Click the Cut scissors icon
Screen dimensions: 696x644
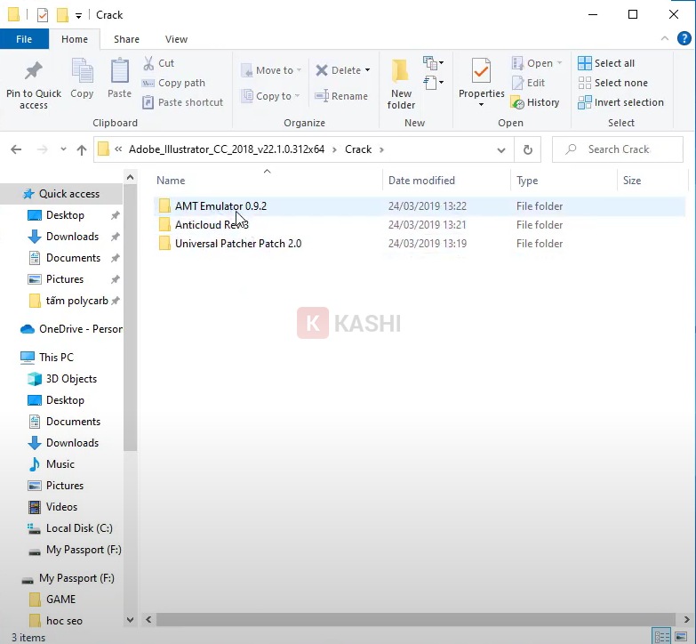[150, 63]
